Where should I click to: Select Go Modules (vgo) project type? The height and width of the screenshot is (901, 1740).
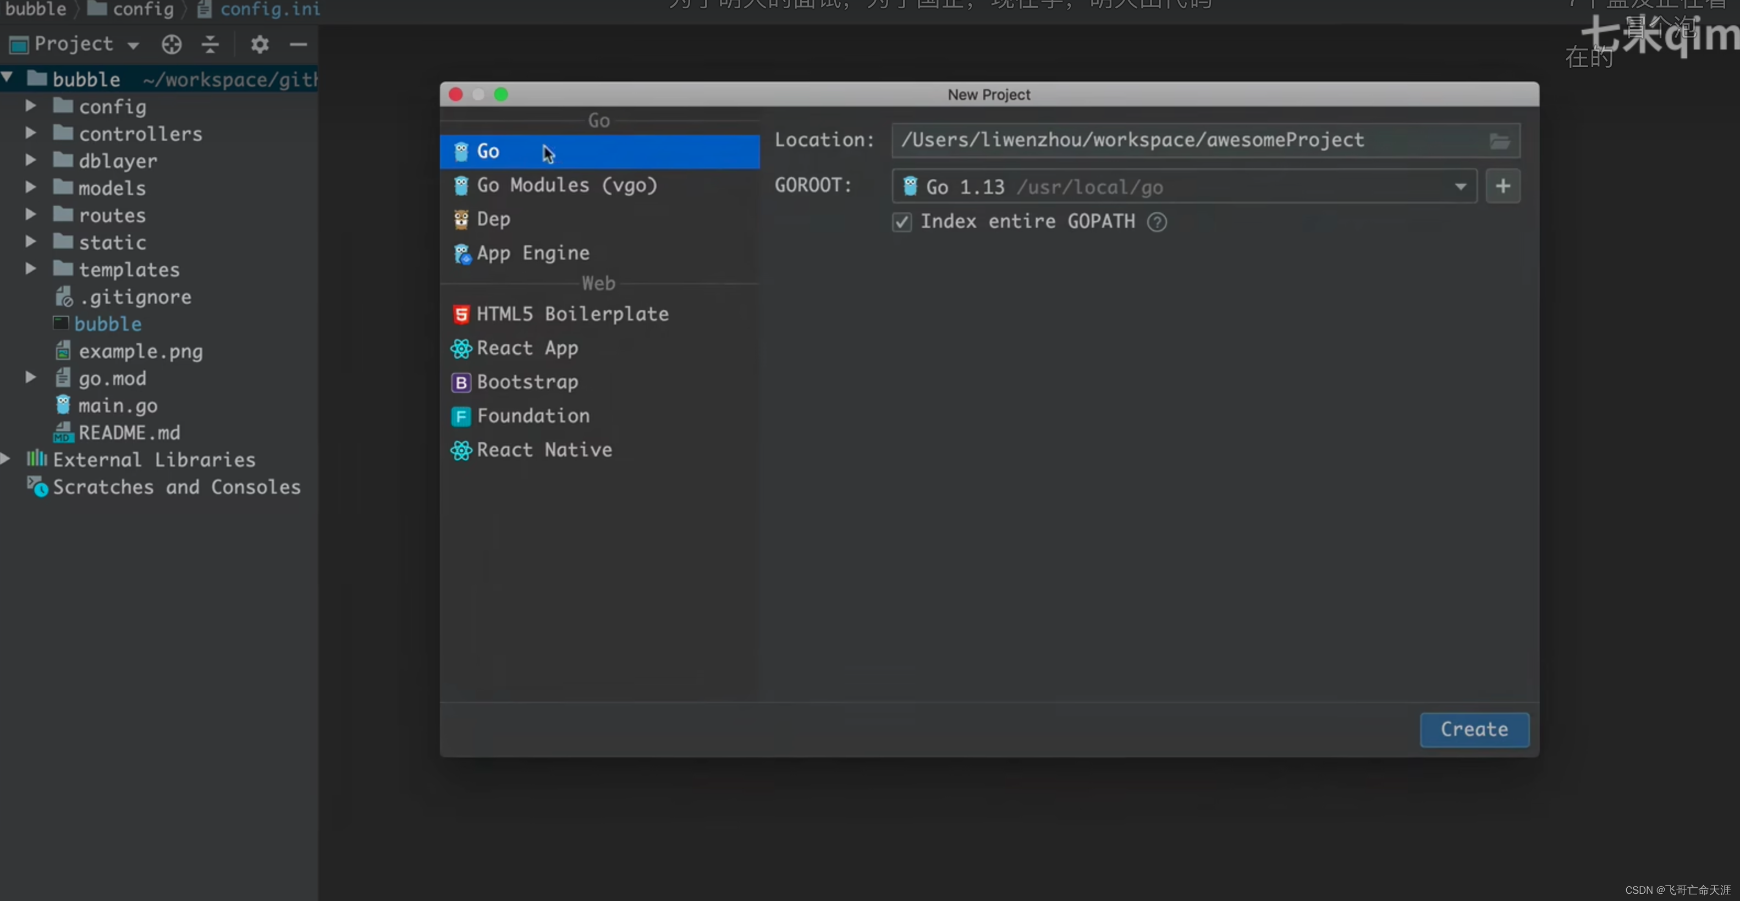point(599,185)
